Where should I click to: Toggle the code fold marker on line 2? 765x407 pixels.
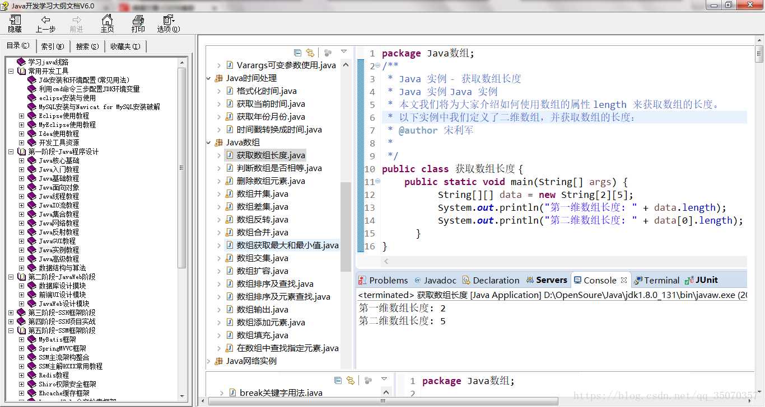click(x=377, y=66)
